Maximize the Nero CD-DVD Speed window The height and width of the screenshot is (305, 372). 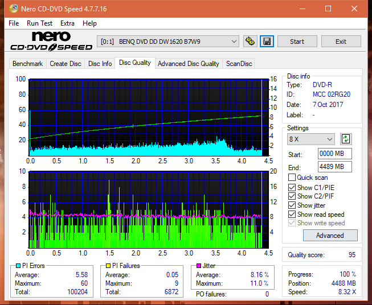[x=328, y=9]
